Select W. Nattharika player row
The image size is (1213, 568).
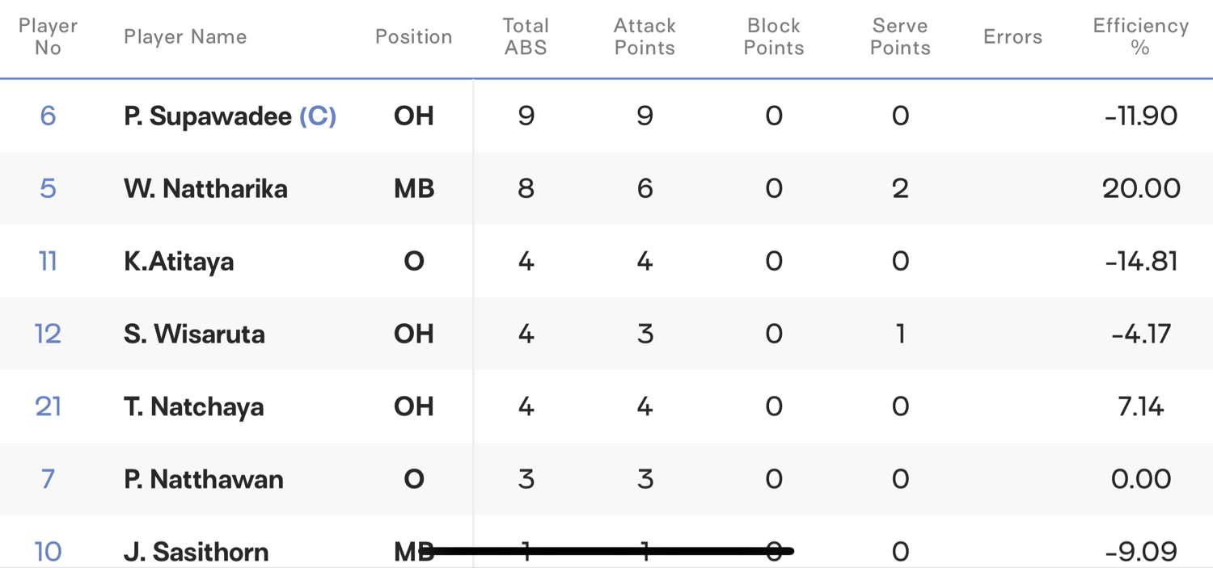click(x=606, y=188)
